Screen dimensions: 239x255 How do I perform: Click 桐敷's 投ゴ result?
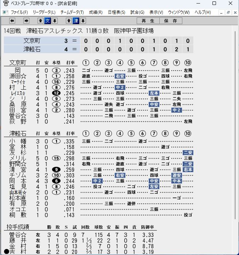188,215
